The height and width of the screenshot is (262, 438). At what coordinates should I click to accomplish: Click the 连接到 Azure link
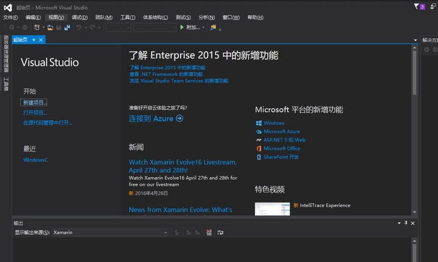(x=151, y=118)
